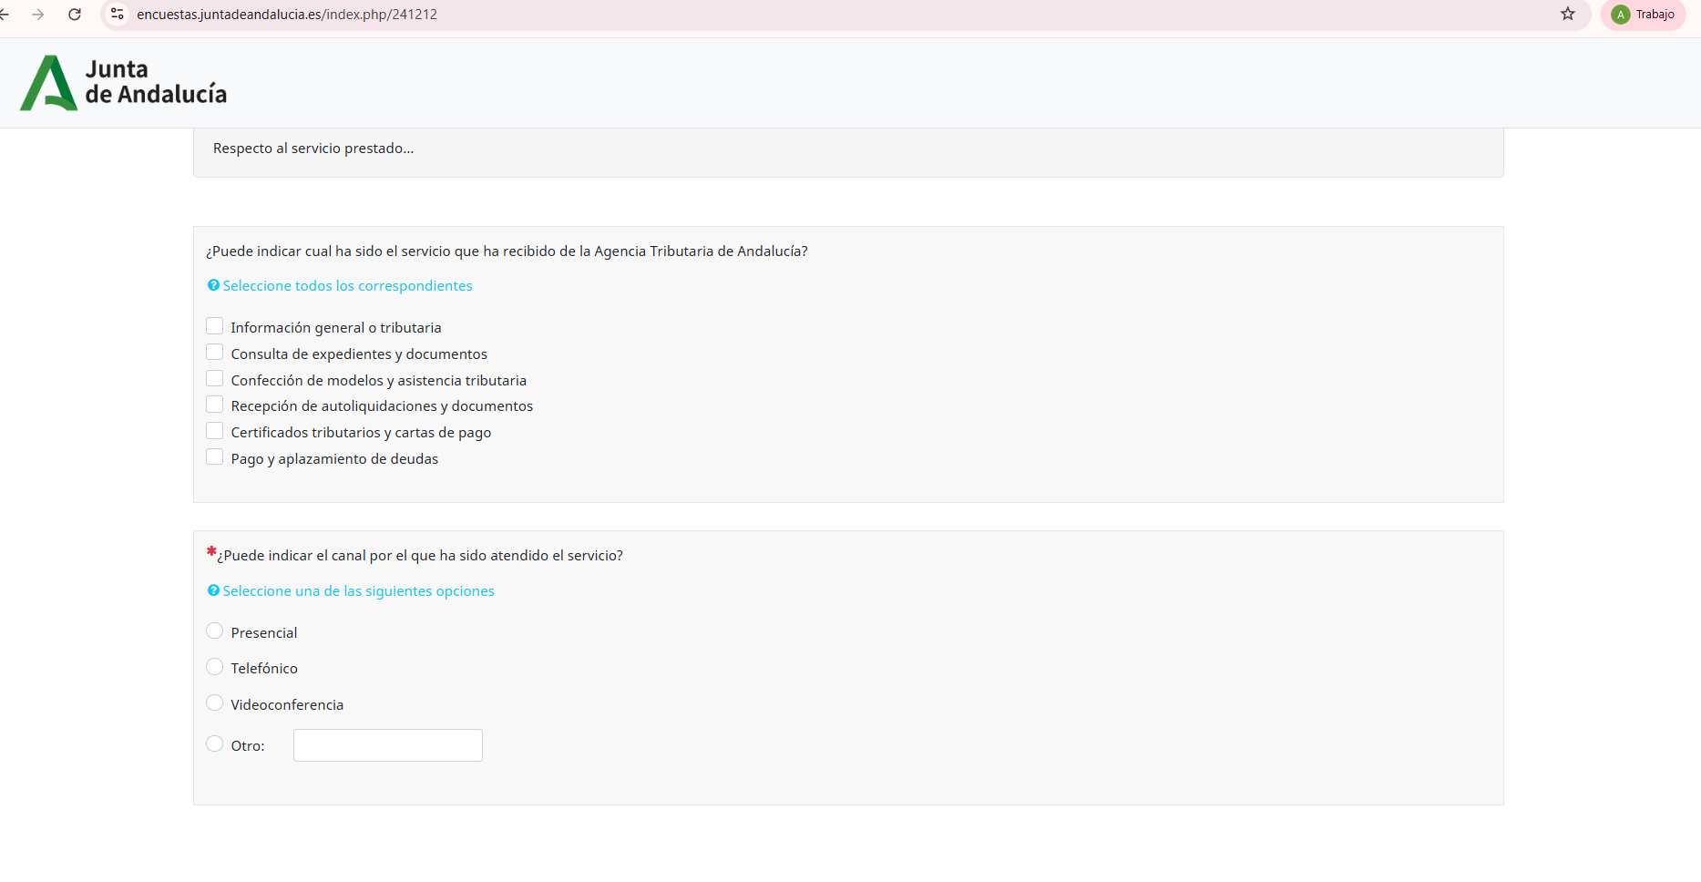1701x882 pixels.
Task: Click the URL in the address bar
Action: pos(287,15)
